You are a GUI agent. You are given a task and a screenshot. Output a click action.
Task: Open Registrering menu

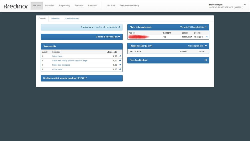coord(64,6)
